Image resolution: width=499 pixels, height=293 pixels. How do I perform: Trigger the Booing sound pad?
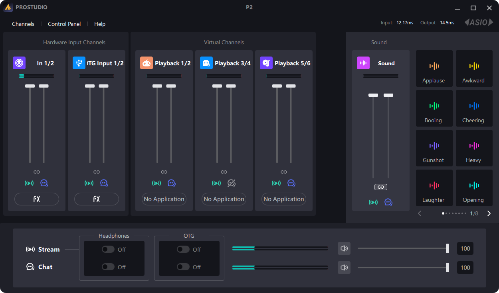[x=434, y=108]
